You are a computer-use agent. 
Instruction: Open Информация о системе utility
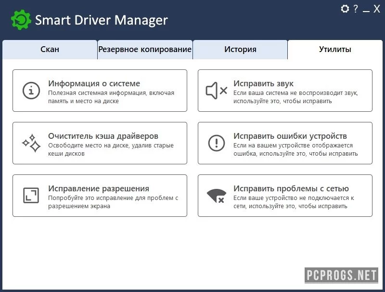[x=100, y=91]
